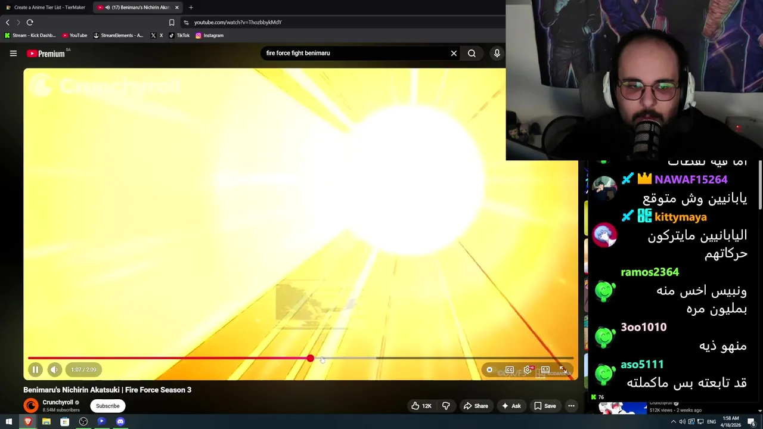Bookmark this page in the address bar
Screen dimensions: 763x429
pyautogui.click(x=172, y=22)
